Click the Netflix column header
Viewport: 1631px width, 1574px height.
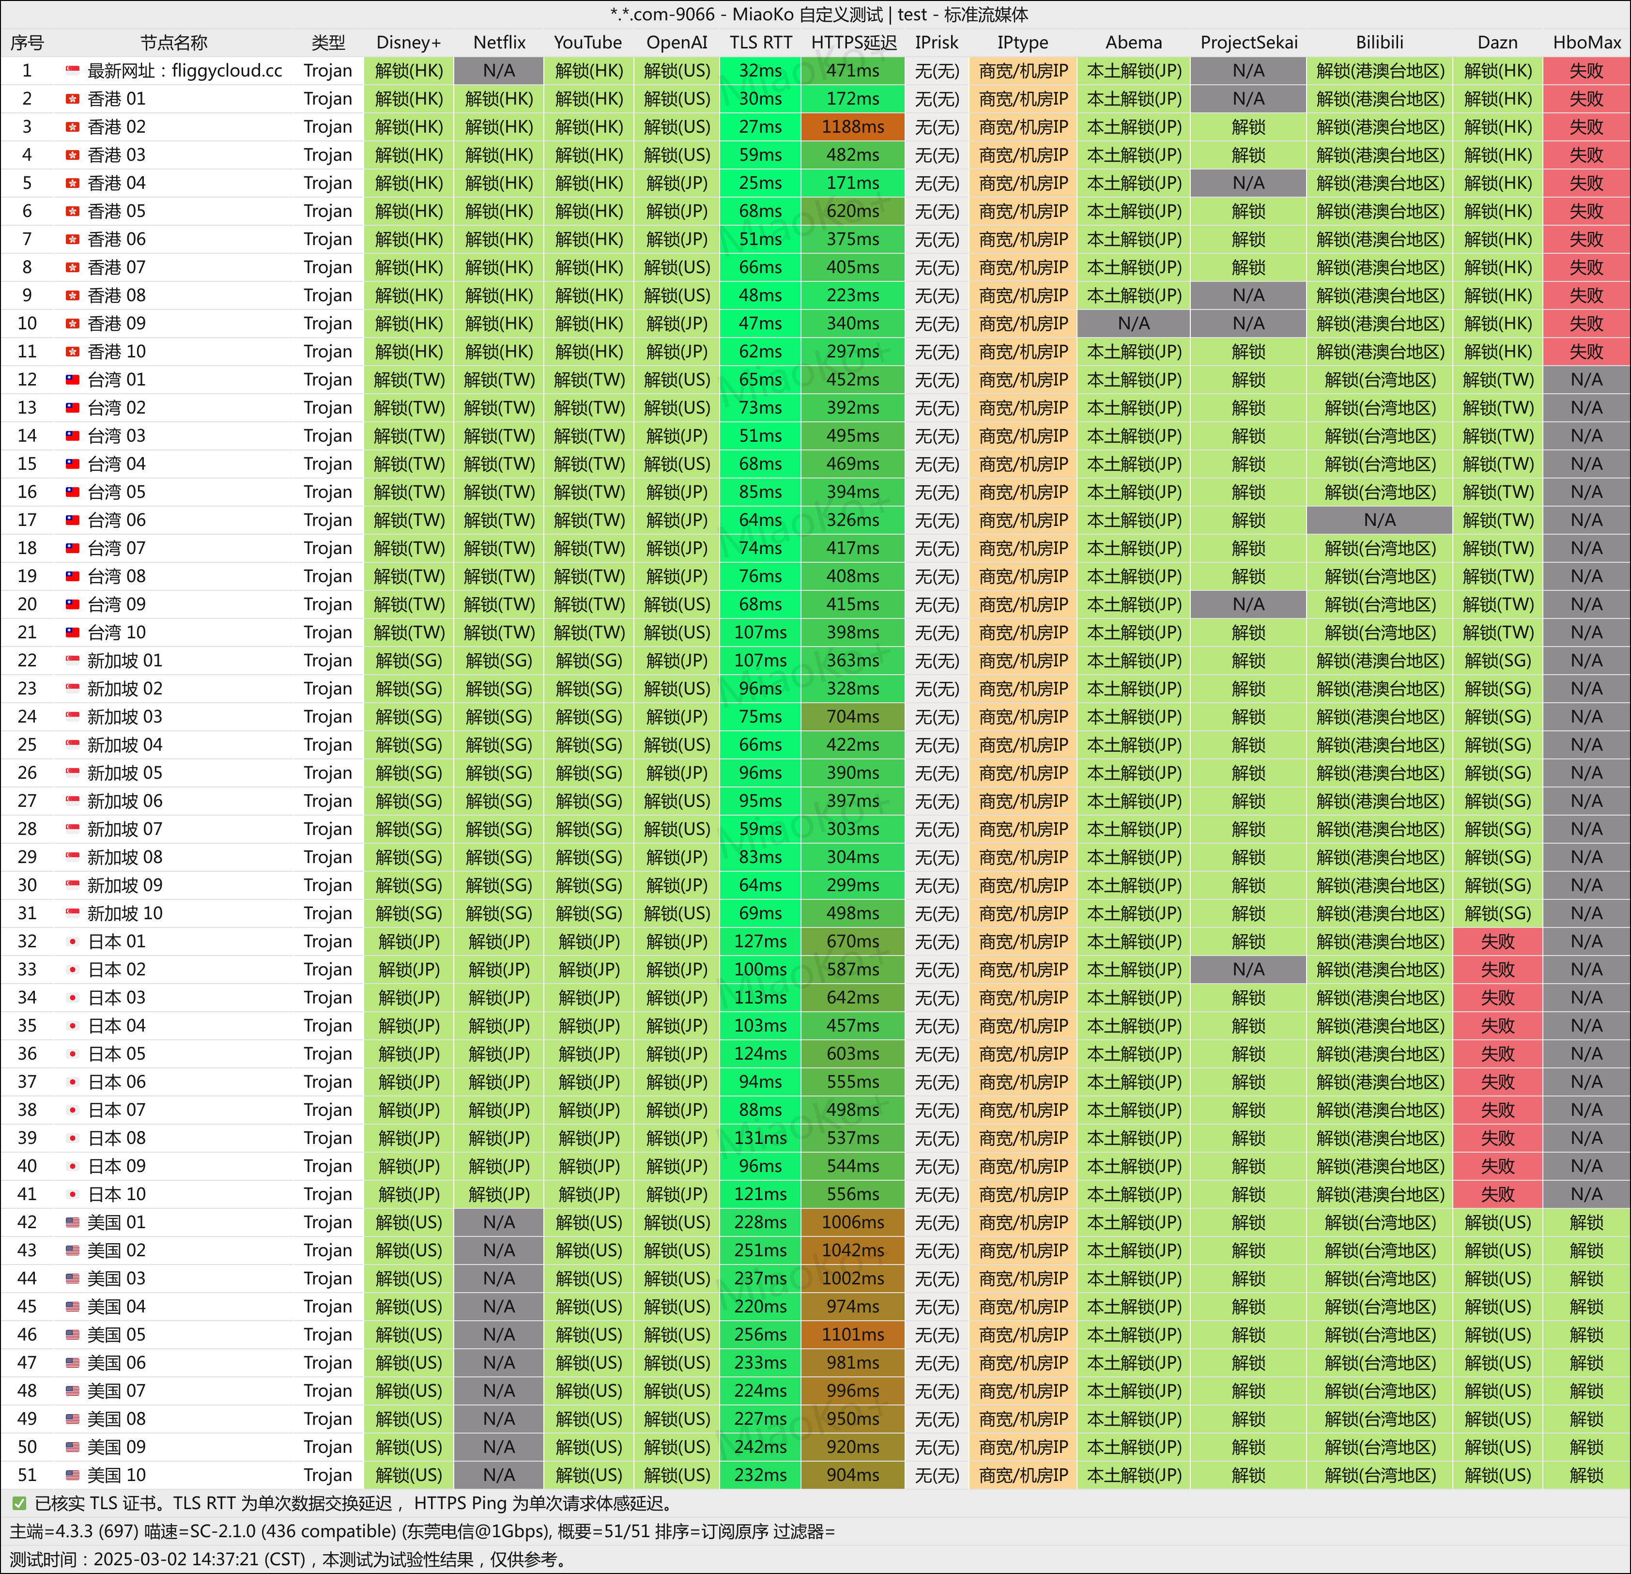(499, 43)
